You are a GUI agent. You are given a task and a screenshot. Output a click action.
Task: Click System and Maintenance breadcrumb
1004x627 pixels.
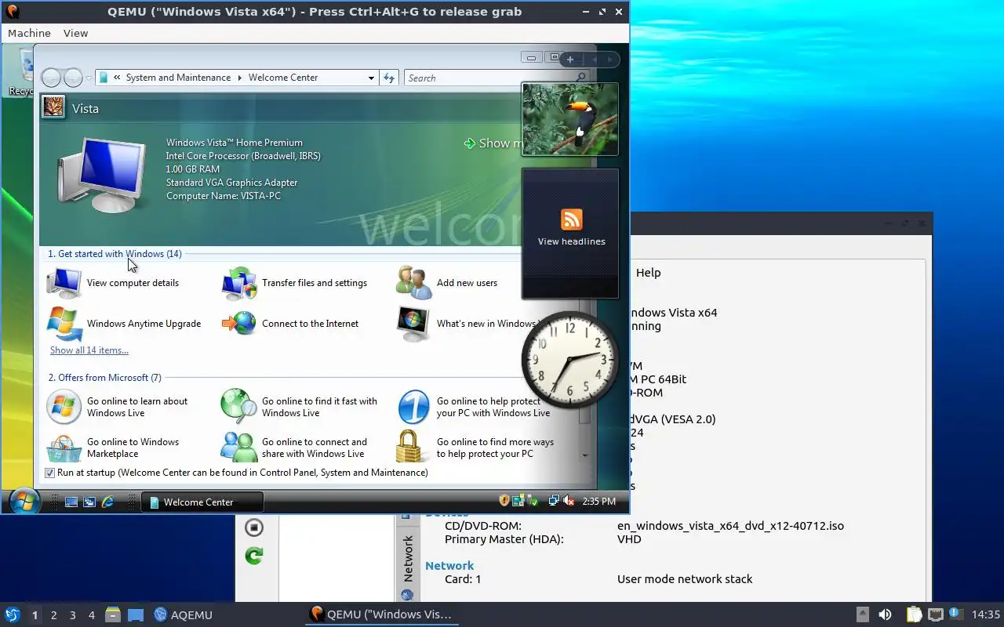pyautogui.click(x=178, y=78)
